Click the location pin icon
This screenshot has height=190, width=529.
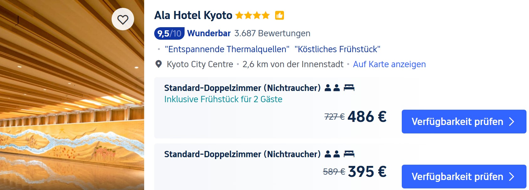[159, 64]
